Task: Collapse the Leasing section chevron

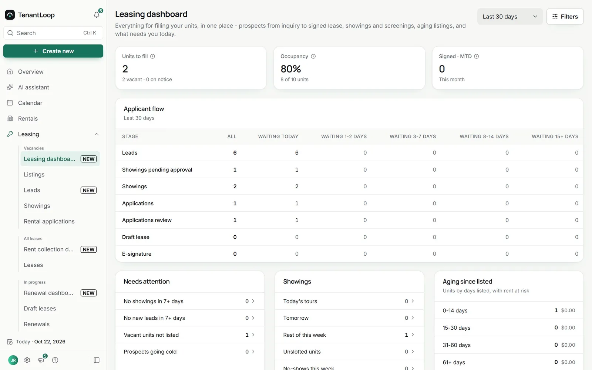Action: (97, 134)
